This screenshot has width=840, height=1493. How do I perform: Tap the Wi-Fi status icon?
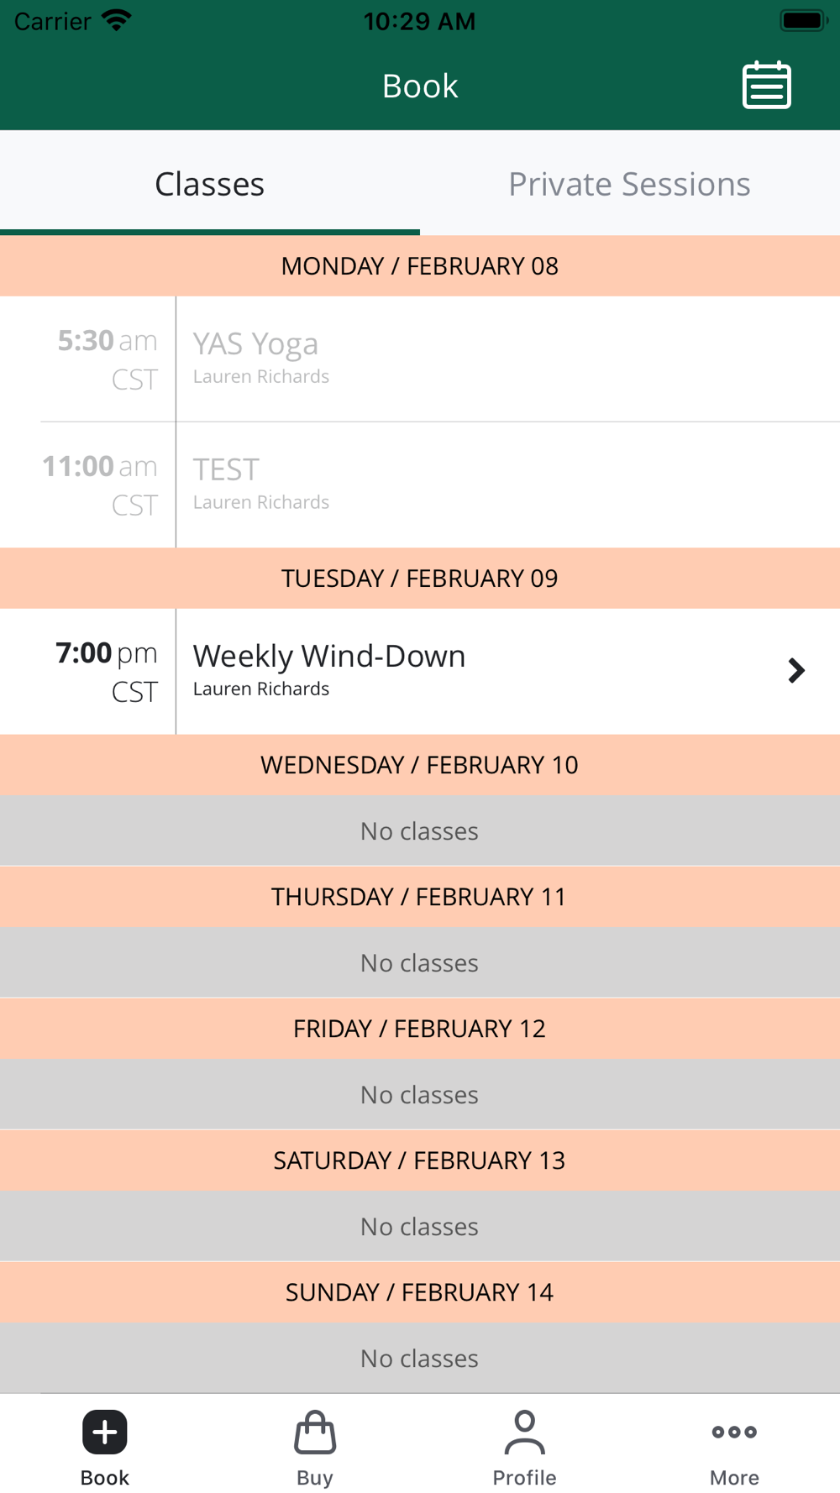(x=117, y=20)
